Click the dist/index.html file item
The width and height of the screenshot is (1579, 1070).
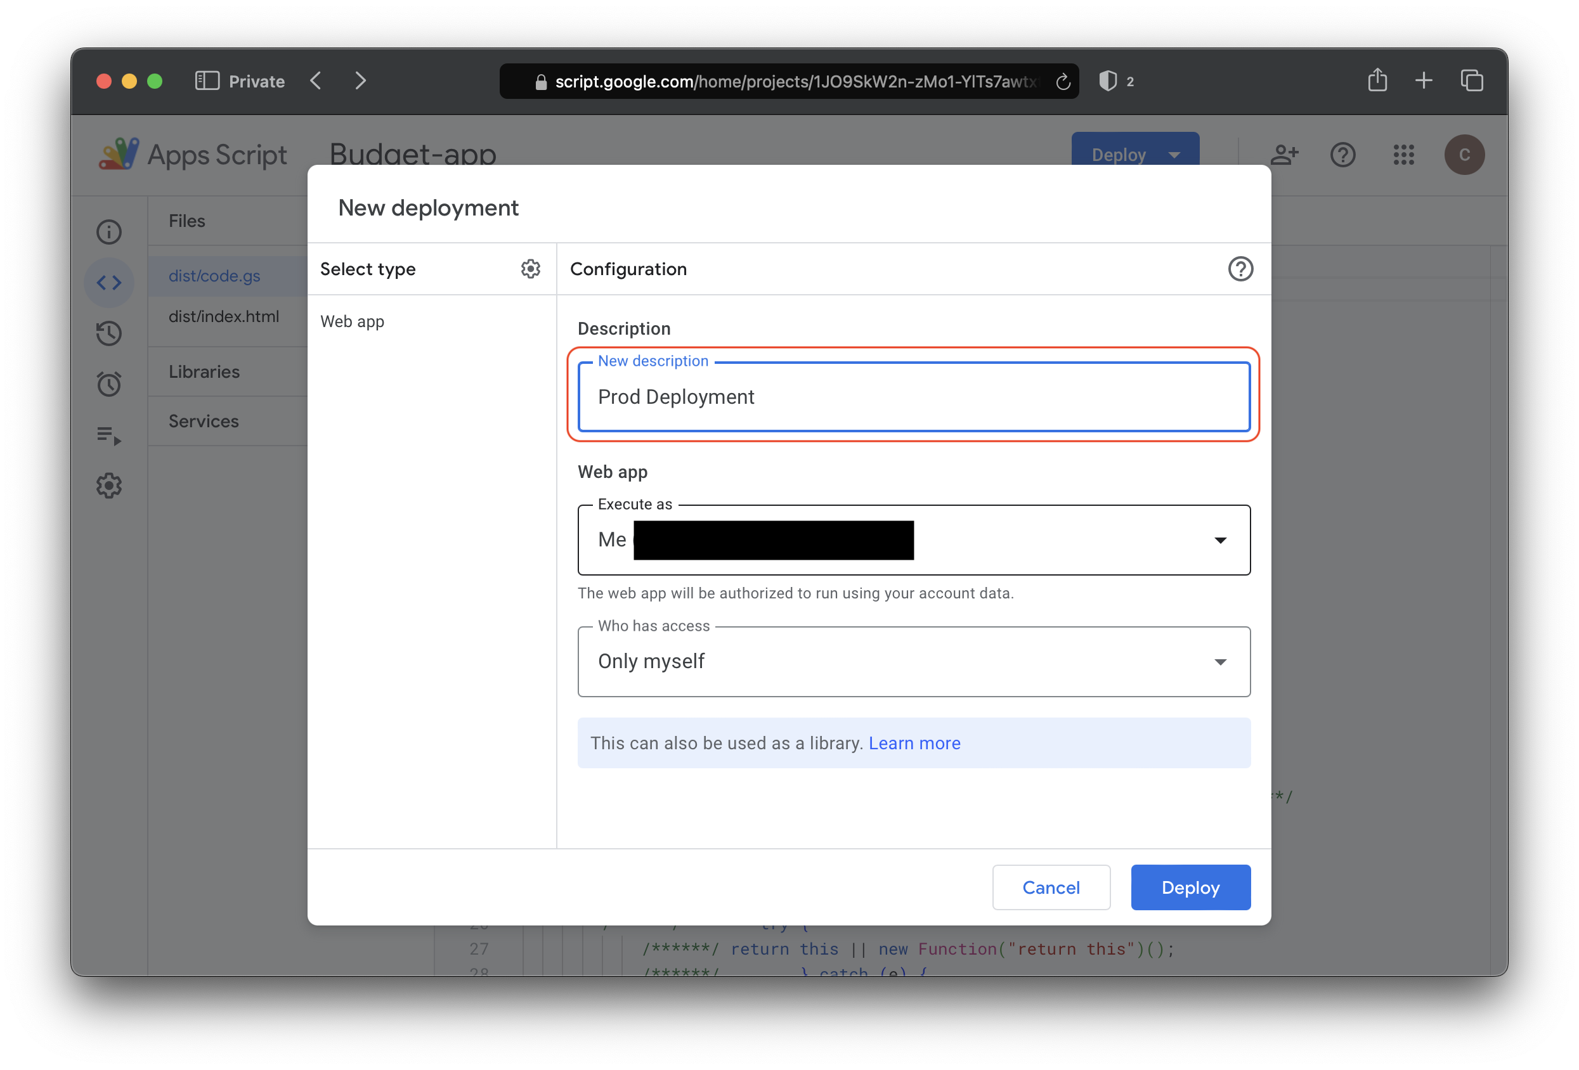click(223, 315)
